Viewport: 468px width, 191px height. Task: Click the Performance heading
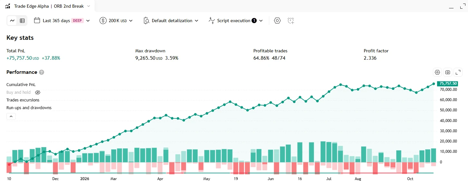[x=22, y=72]
